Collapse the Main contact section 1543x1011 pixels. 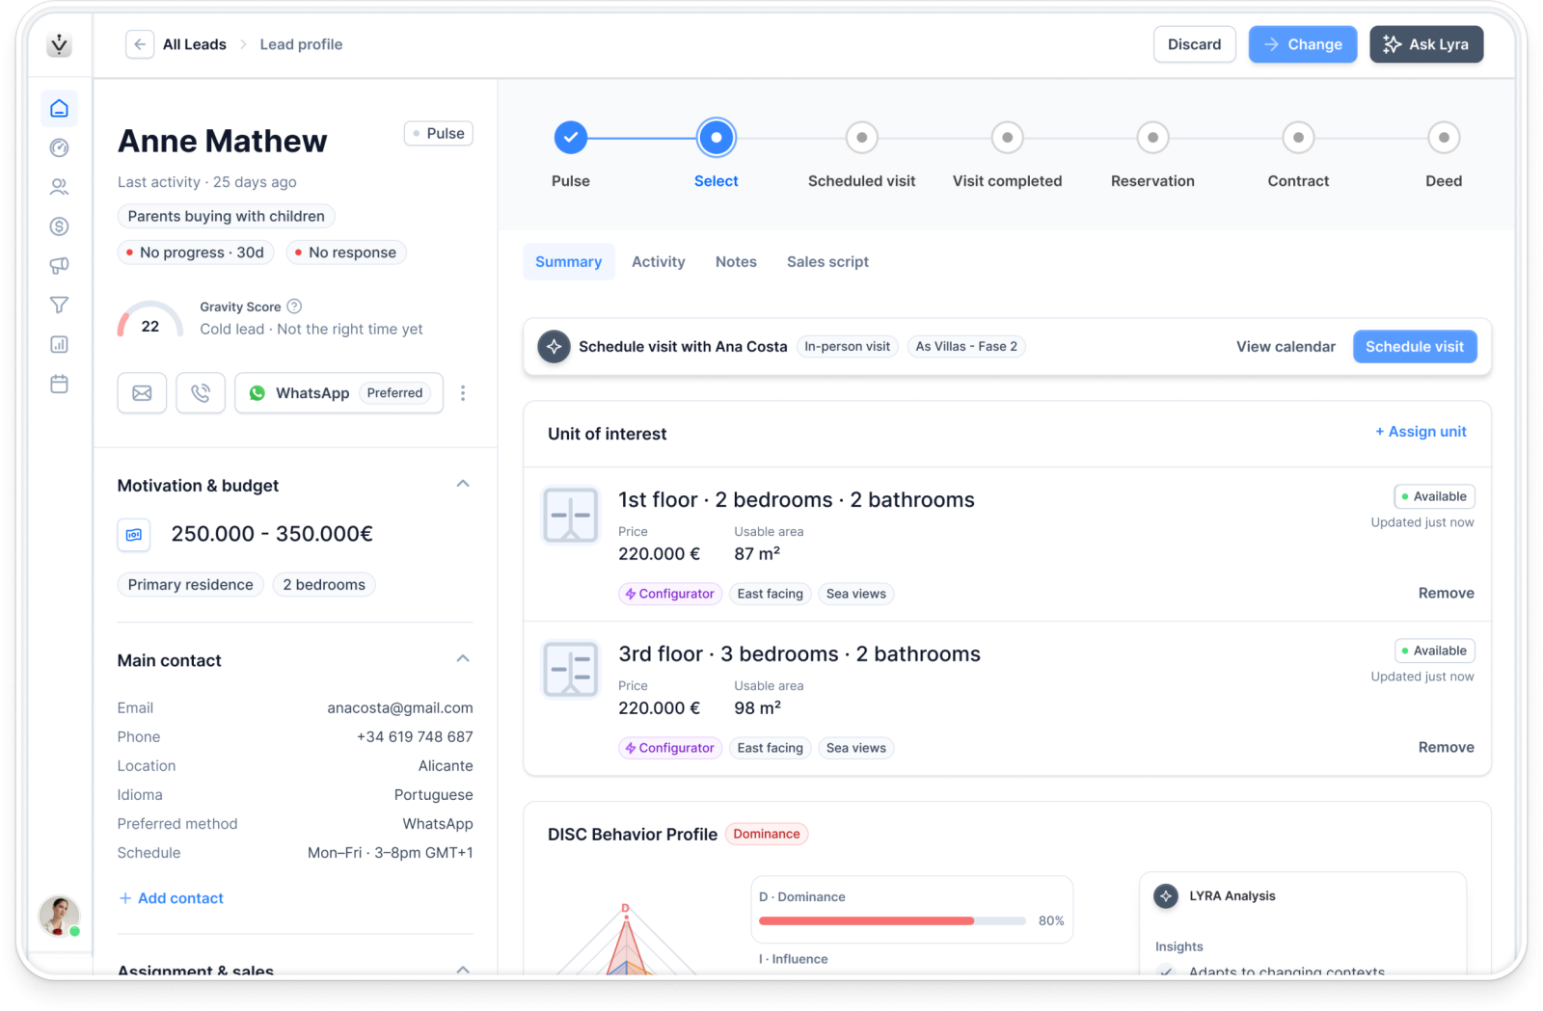pyautogui.click(x=463, y=659)
